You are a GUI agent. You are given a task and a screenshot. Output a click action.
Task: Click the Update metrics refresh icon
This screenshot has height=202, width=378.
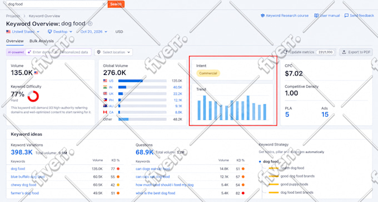pyautogui.click(x=285, y=52)
